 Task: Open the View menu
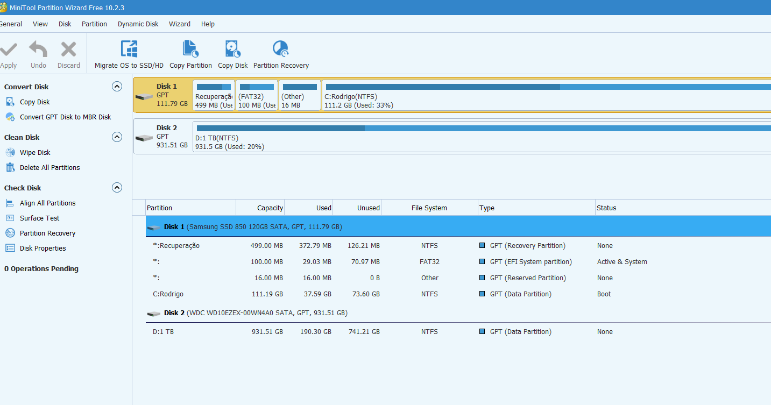point(40,24)
